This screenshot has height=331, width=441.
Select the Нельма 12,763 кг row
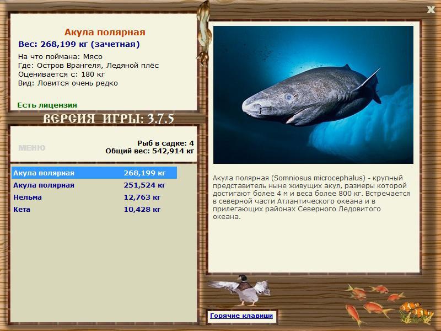tap(94, 197)
